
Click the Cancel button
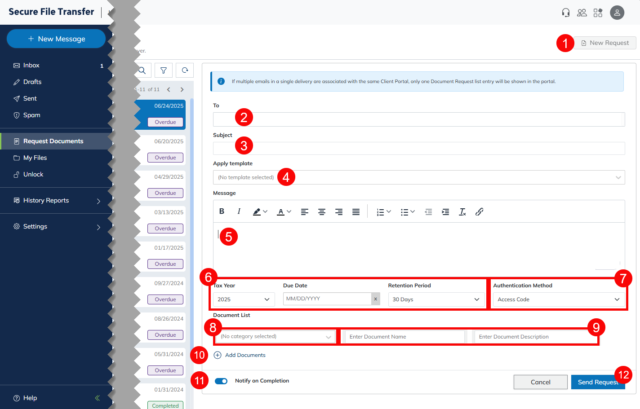tap(540, 382)
